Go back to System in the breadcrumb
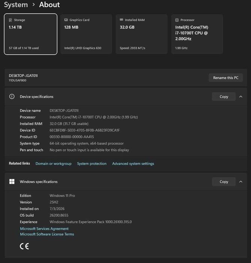The height and width of the screenshot is (263, 251). click(x=16, y=5)
